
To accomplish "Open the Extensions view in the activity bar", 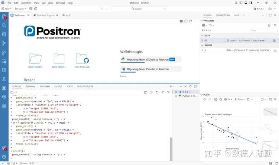I will [4, 70].
